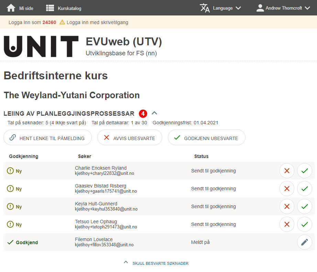Reject Gaaslev Bilstad Risberg's application
The width and height of the screenshot is (317, 272).
[x=287, y=189]
